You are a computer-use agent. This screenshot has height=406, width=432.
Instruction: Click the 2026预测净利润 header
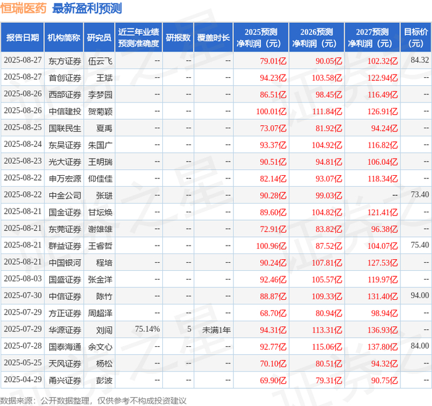pyautogui.click(x=317, y=38)
